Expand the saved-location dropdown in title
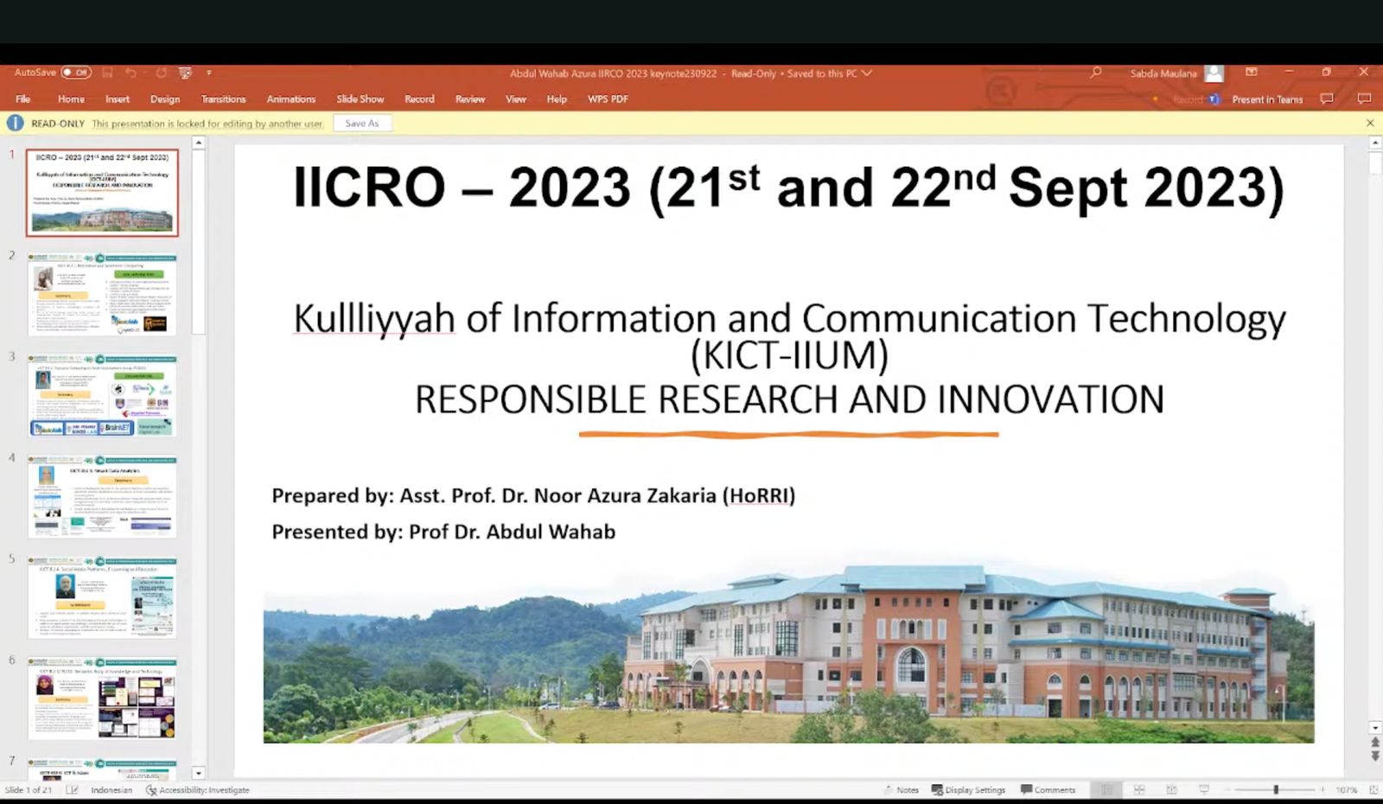Screen dimensions: 1383x804 point(867,73)
